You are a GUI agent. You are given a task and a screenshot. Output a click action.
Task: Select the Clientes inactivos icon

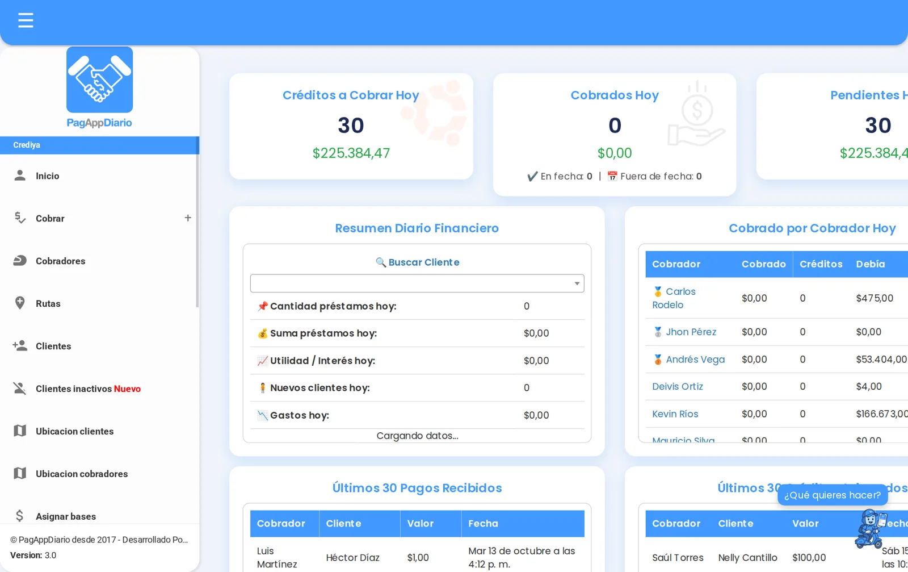pyautogui.click(x=20, y=389)
